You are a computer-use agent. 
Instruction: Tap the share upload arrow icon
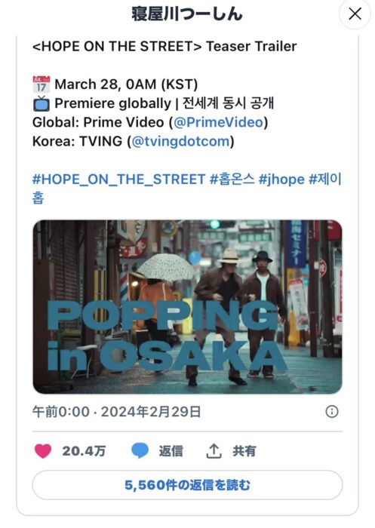[x=214, y=451]
